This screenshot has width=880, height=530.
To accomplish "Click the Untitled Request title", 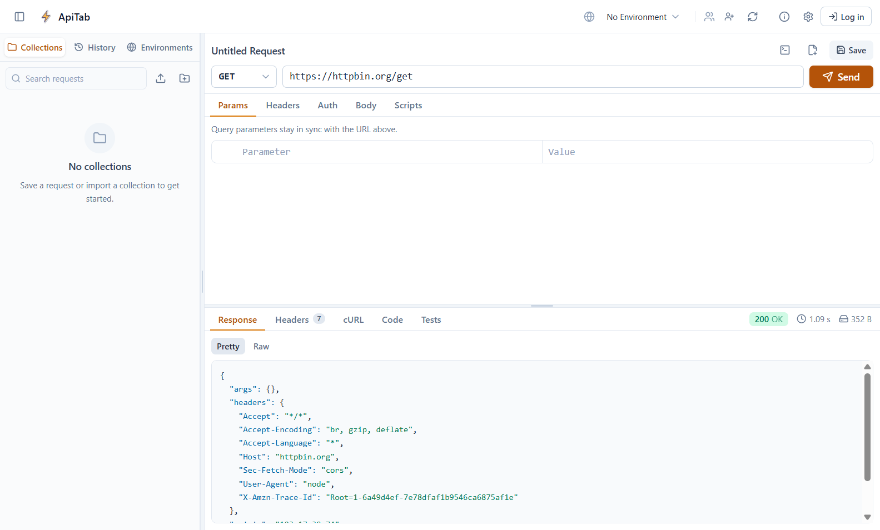I will [248, 51].
